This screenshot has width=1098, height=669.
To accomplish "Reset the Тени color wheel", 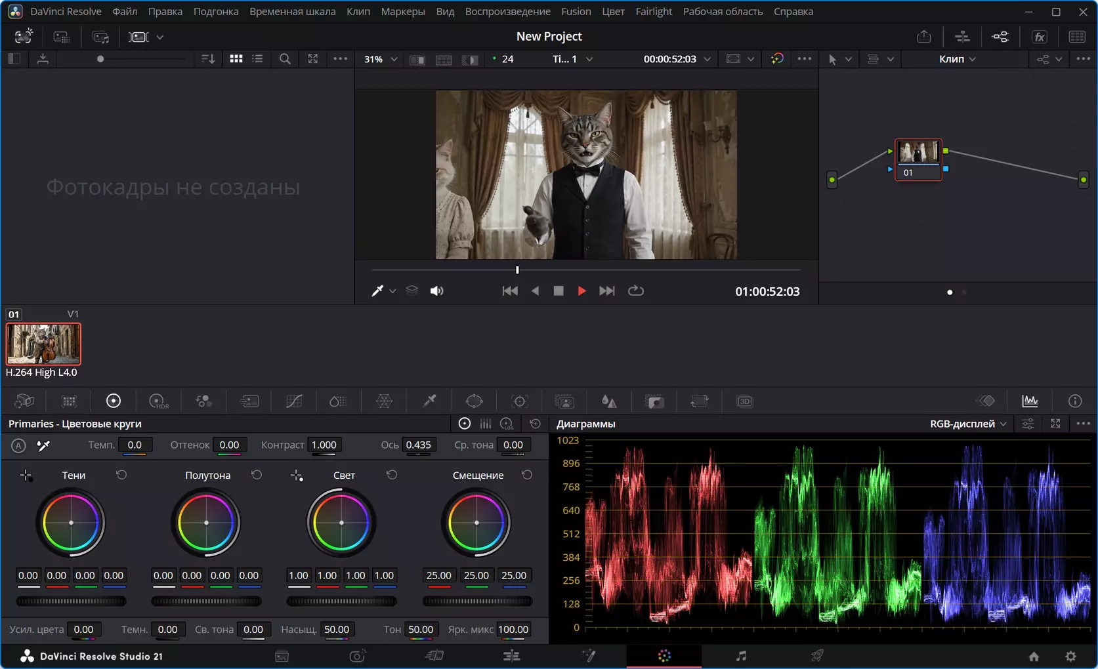I will pyautogui.click(x=121, y=475).
